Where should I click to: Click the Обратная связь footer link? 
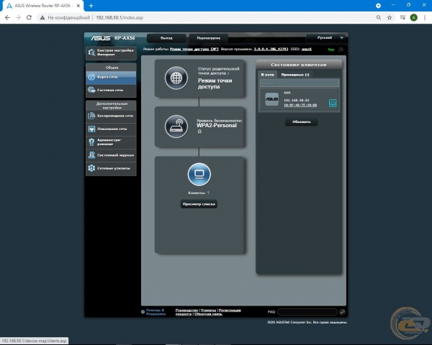[x=208, y=314]
